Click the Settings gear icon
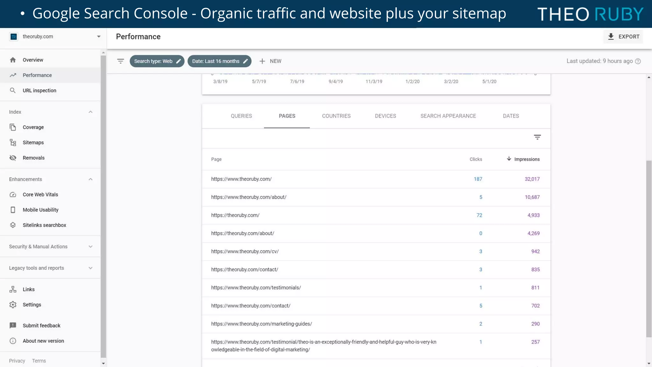This screenshot has height=367, width=652. point(13,305)
